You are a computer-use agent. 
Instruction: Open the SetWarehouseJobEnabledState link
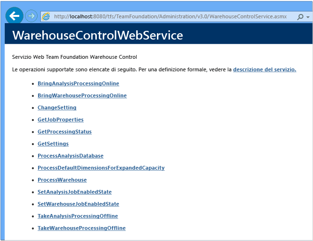pos(78,204)
